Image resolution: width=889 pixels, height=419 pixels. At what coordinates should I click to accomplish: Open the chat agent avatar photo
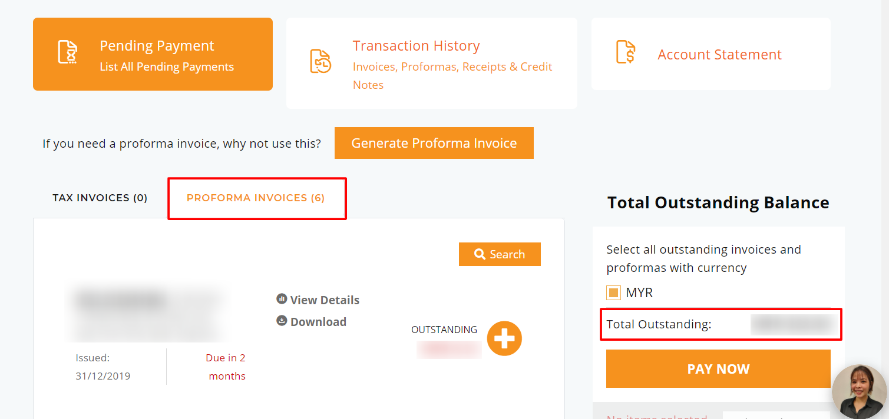pyautogui.click(x=860, y=392)
